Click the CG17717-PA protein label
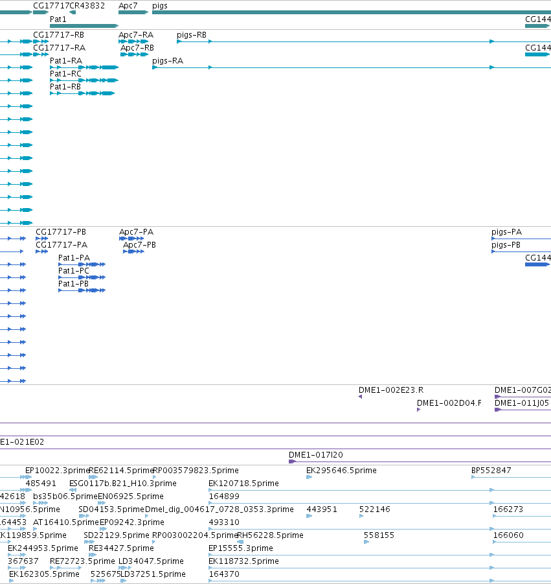 tap(62, 245)
